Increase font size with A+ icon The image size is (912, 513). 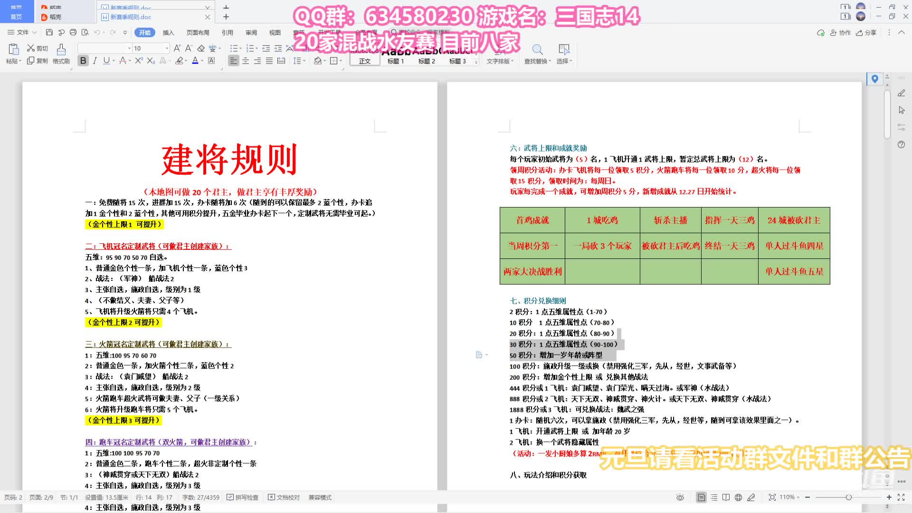pyautogui.click(x=177, y=48)
